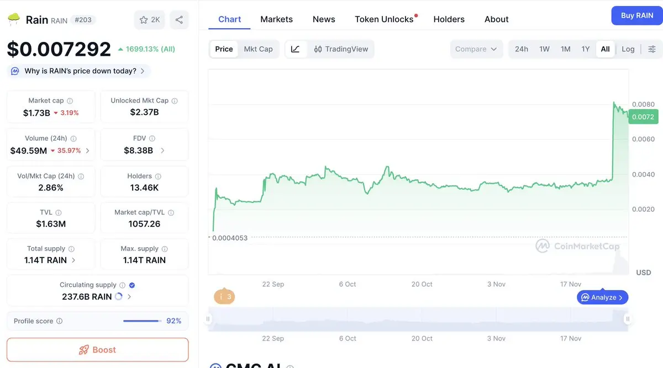Click the Buy RAIN button
The width and height of the screenshot is (663, 368).
[x=636, y=15]
